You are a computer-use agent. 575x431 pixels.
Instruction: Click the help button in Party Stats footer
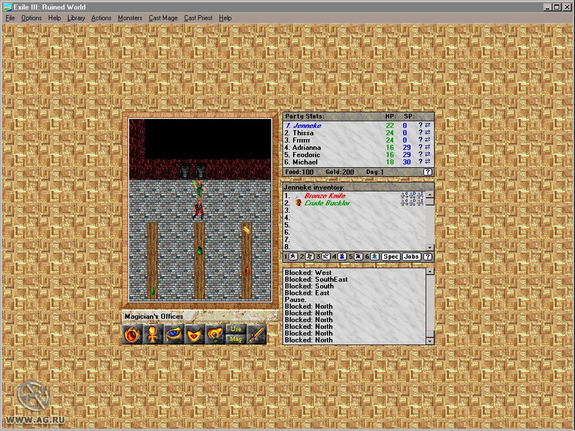coord(427,172)
